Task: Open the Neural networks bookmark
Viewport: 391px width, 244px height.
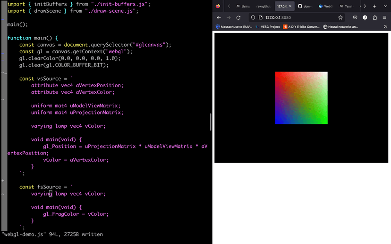Action: [x=340, y=27]
